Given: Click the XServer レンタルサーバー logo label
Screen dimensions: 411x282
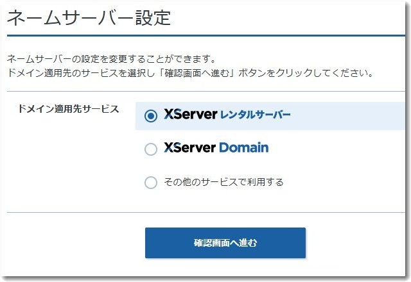Looking at the screenshot, I should pos(227,114).
